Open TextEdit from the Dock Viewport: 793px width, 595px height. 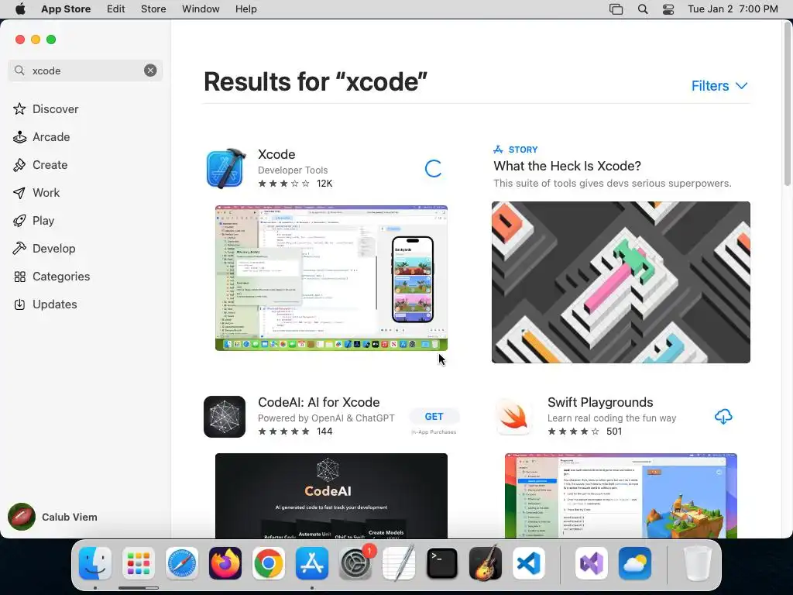pos(399,563)
